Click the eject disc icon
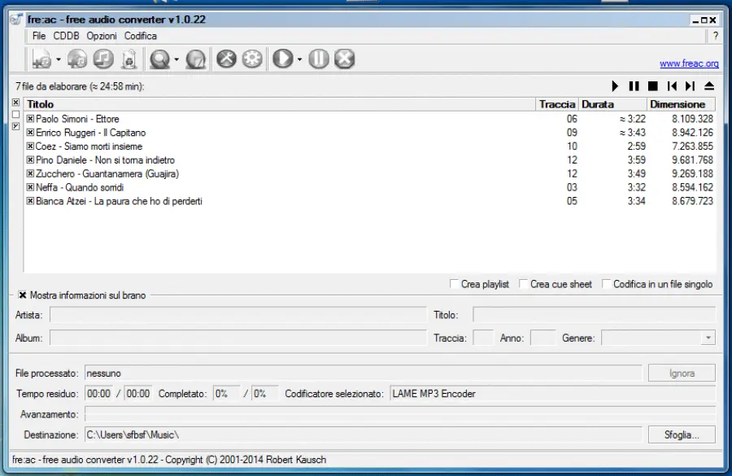The image size is (732, 476). pyautogui.click(x=708, y=85)
